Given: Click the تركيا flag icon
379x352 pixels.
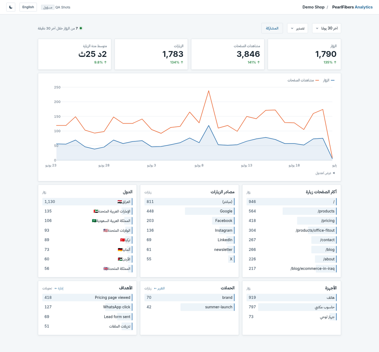Looking at the screenshot, I should (x=123, y=240).
